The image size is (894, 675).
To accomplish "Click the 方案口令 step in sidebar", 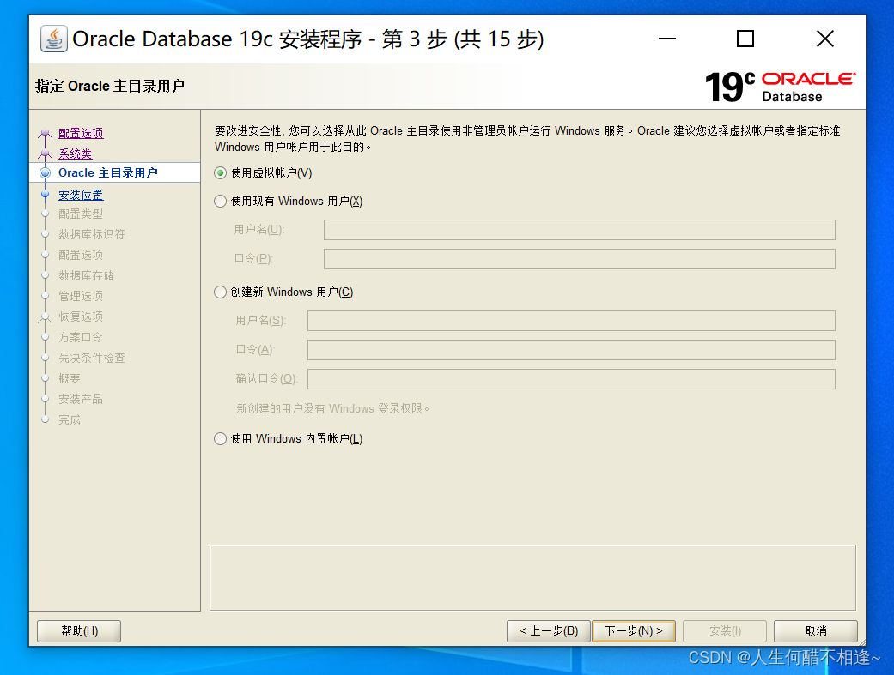I will [x=81, y=337].
